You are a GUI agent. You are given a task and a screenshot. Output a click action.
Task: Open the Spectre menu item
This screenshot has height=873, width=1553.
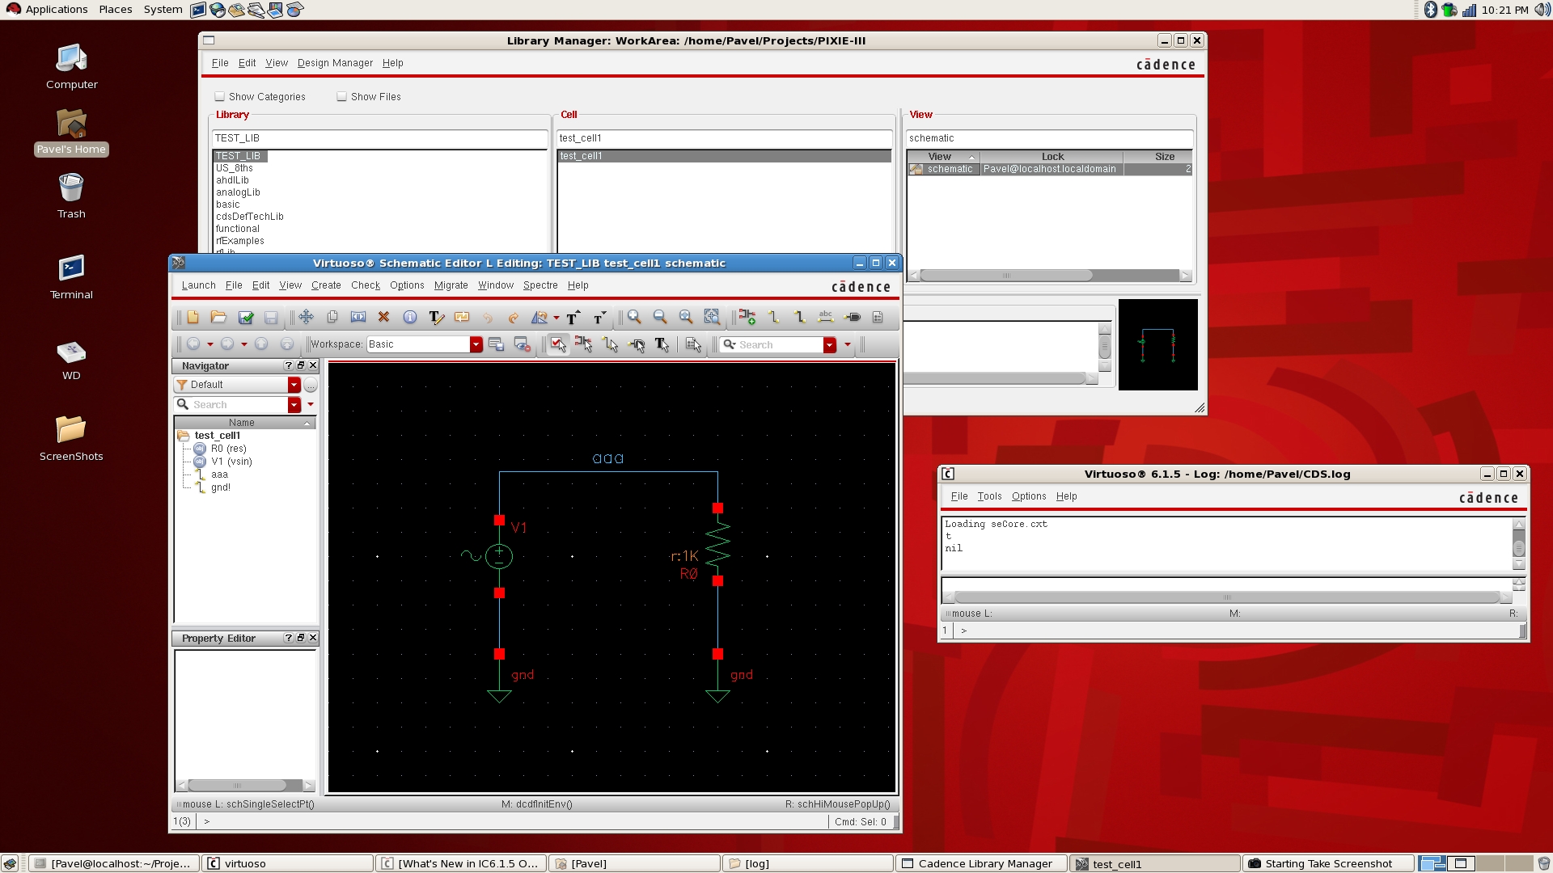(540, 285)
